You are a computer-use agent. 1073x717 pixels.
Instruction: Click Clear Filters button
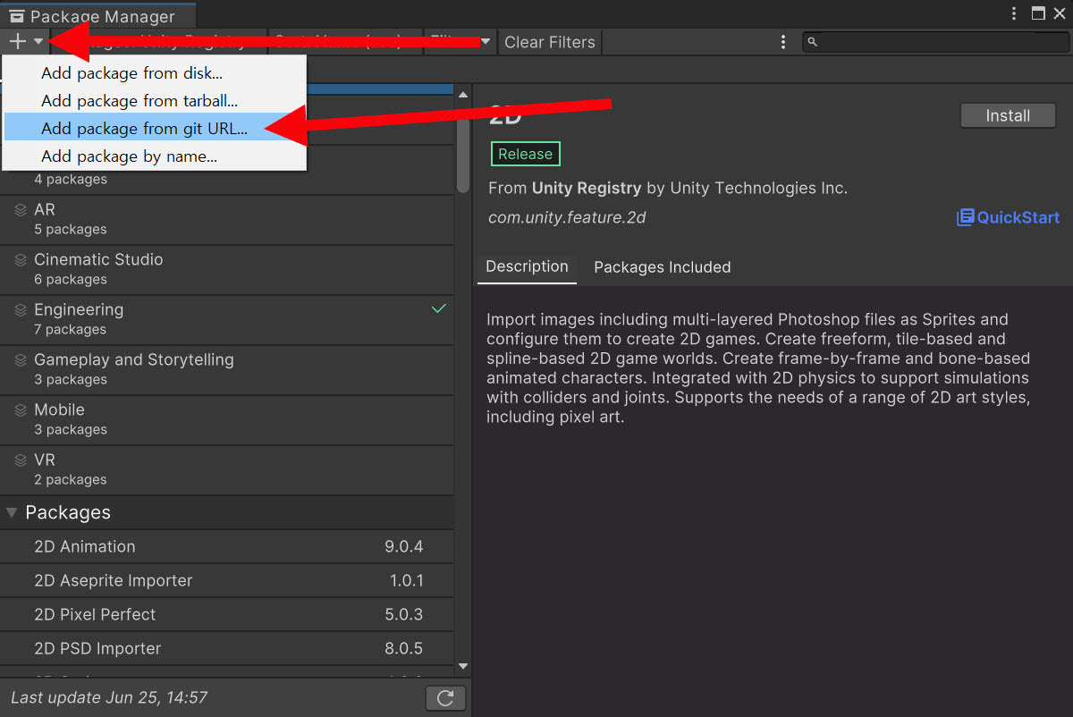click(549, 42)
